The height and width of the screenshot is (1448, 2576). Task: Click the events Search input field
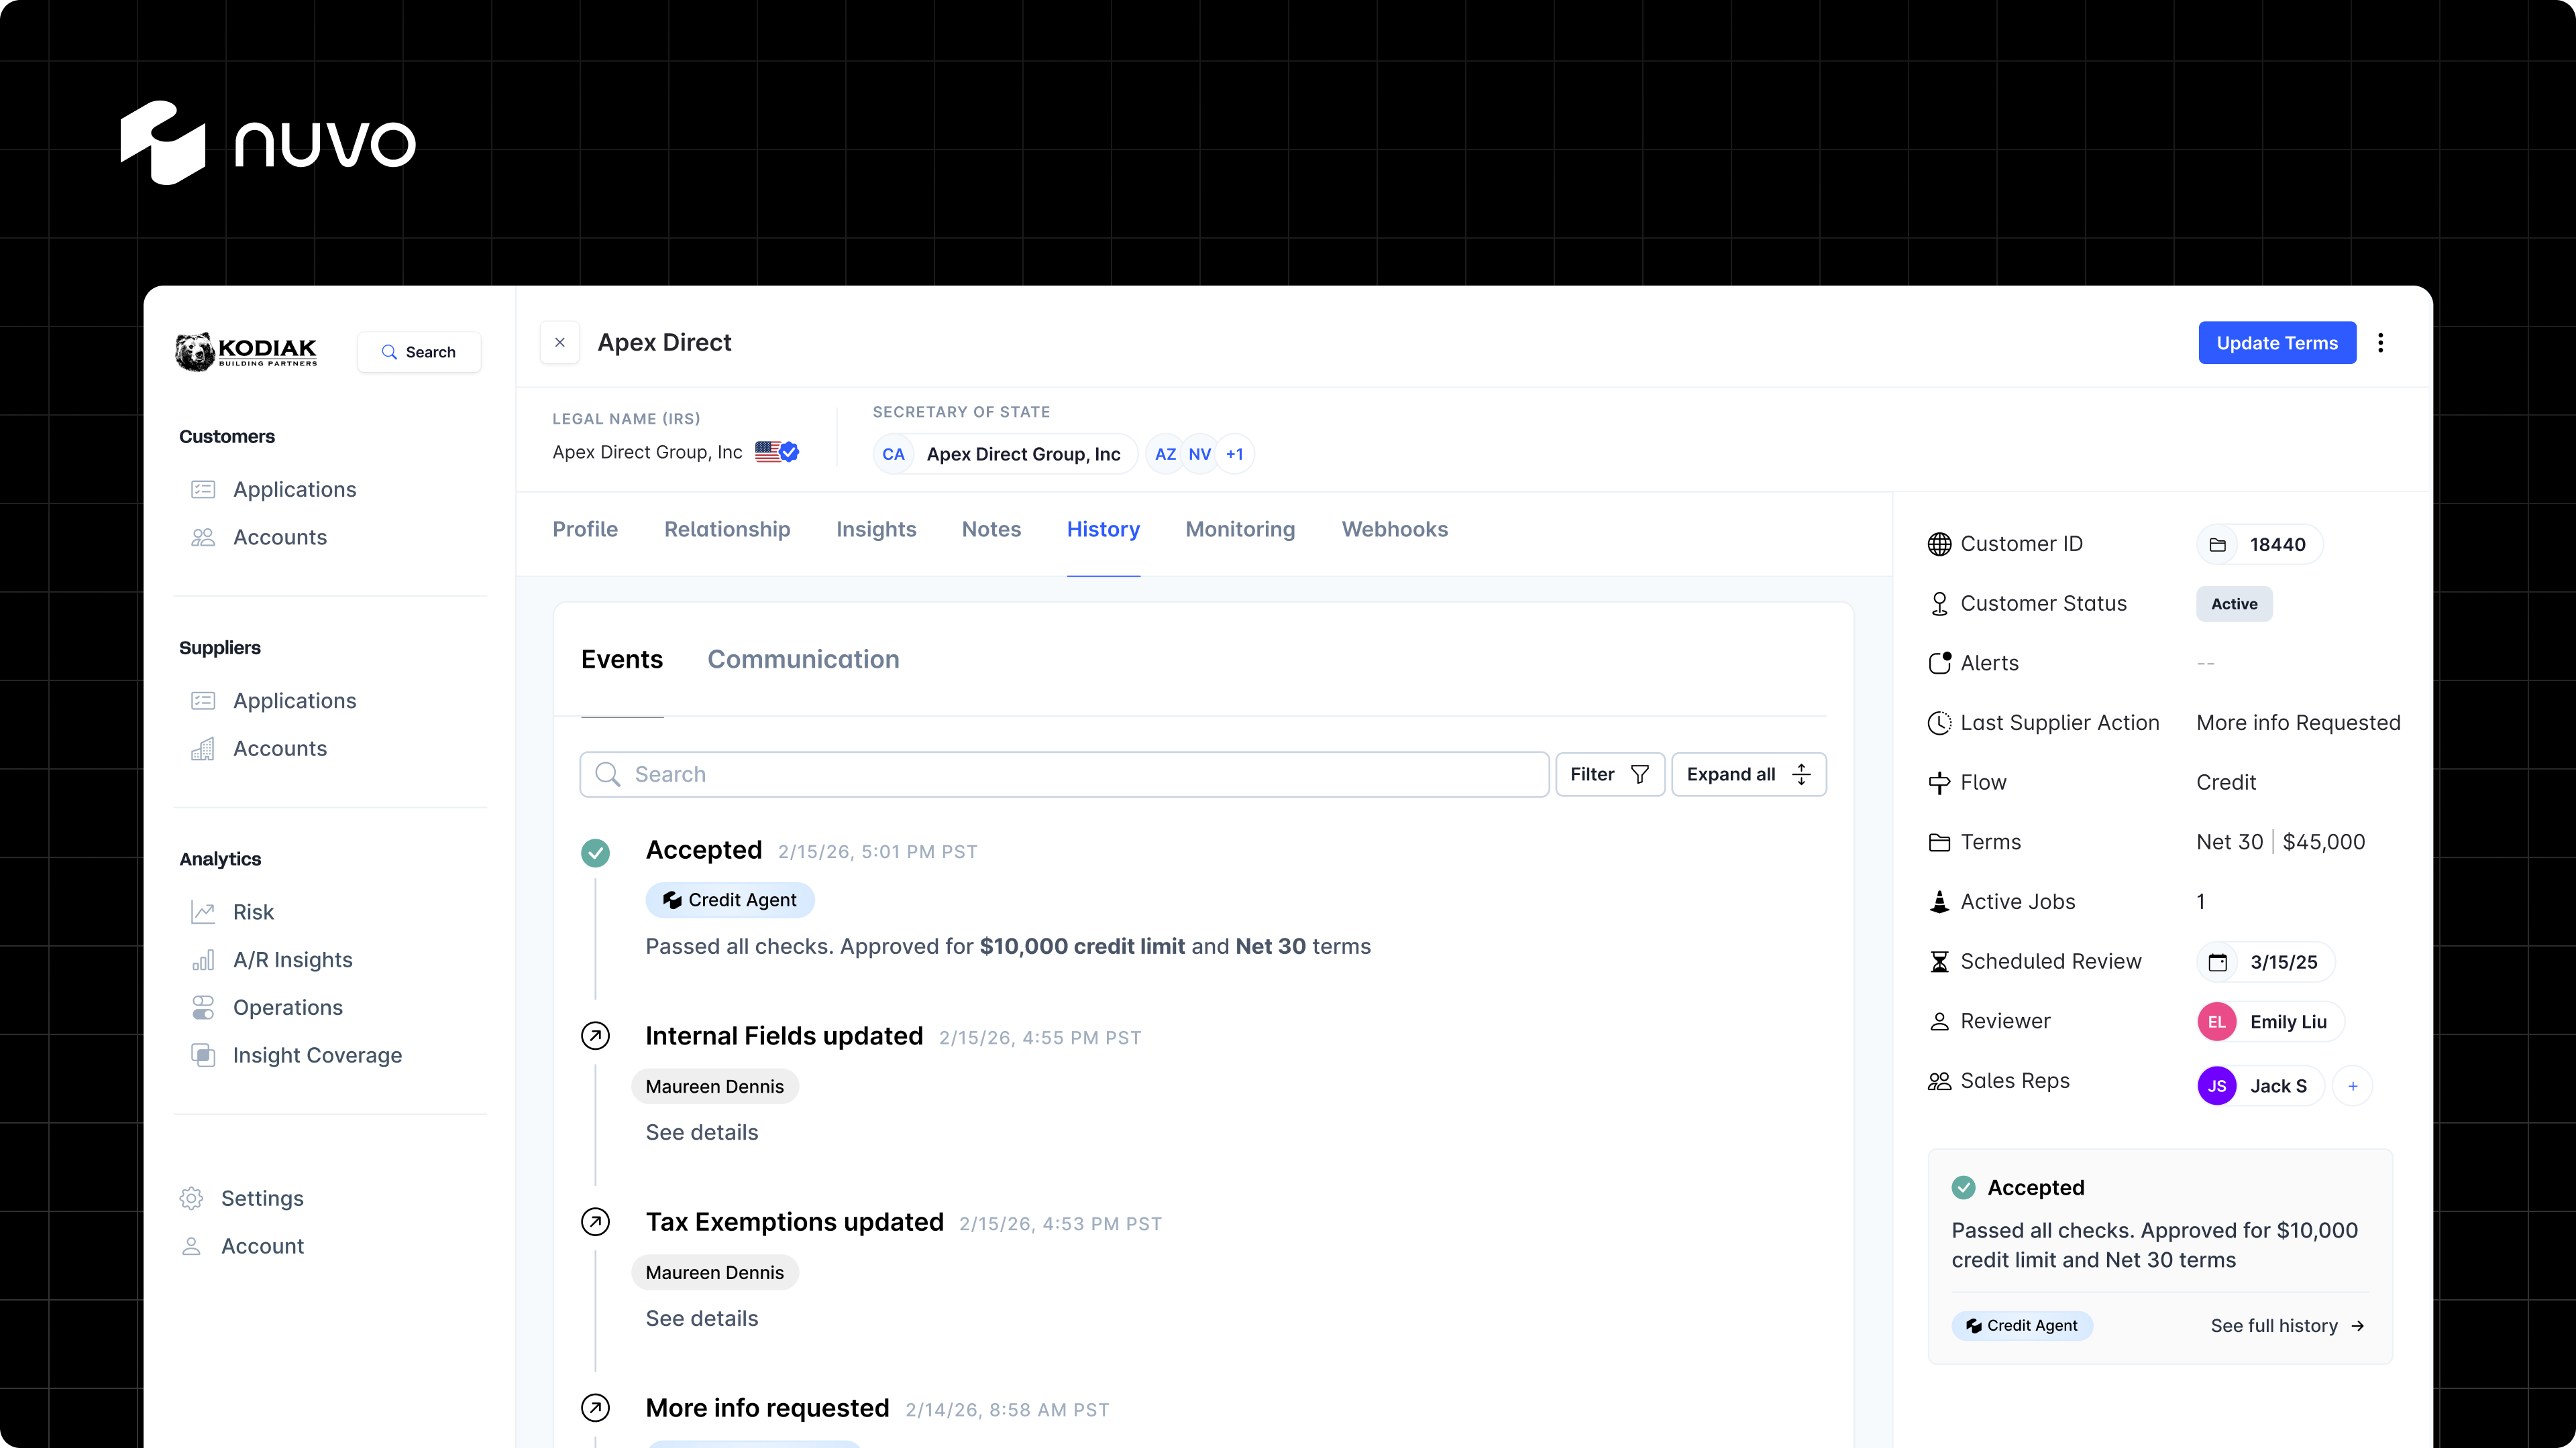coord(1064,774)
